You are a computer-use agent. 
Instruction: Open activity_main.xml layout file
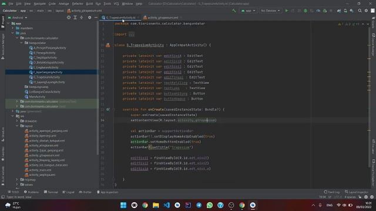38,170
